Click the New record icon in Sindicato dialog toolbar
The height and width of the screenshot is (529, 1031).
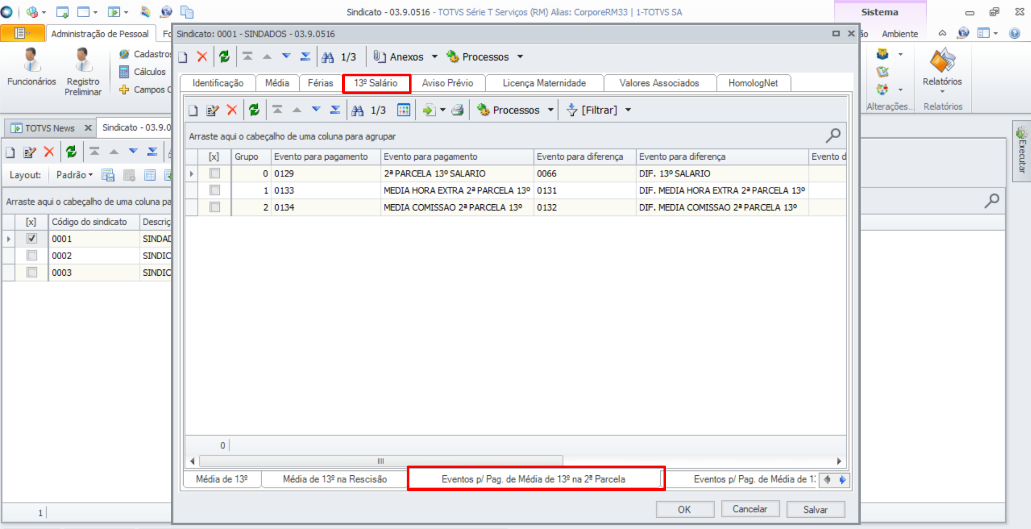pyautogui.click(x=183, y=57)
